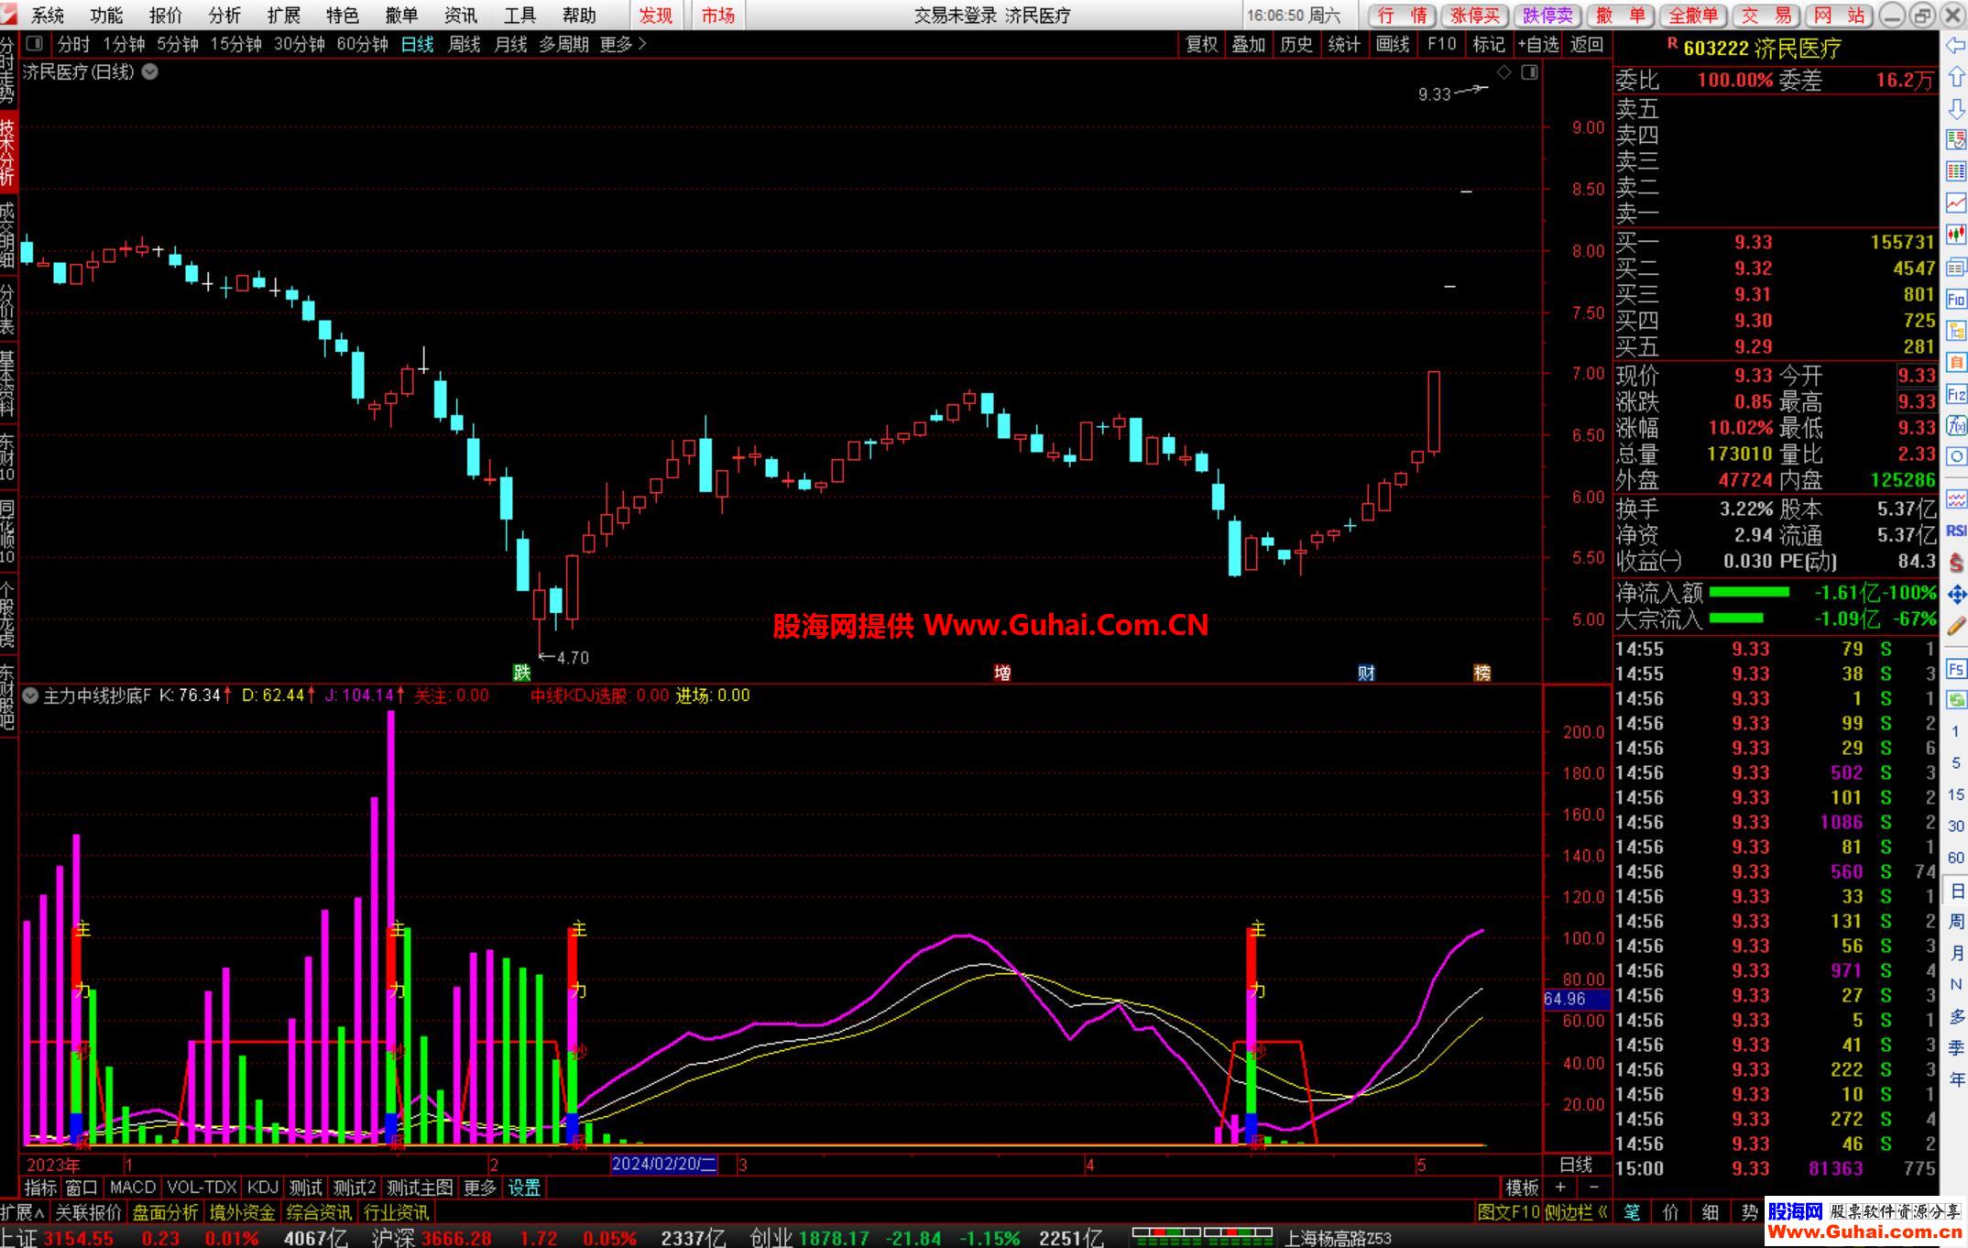
Task: Switch to 分时 intraday view
Action: point(73,43)
